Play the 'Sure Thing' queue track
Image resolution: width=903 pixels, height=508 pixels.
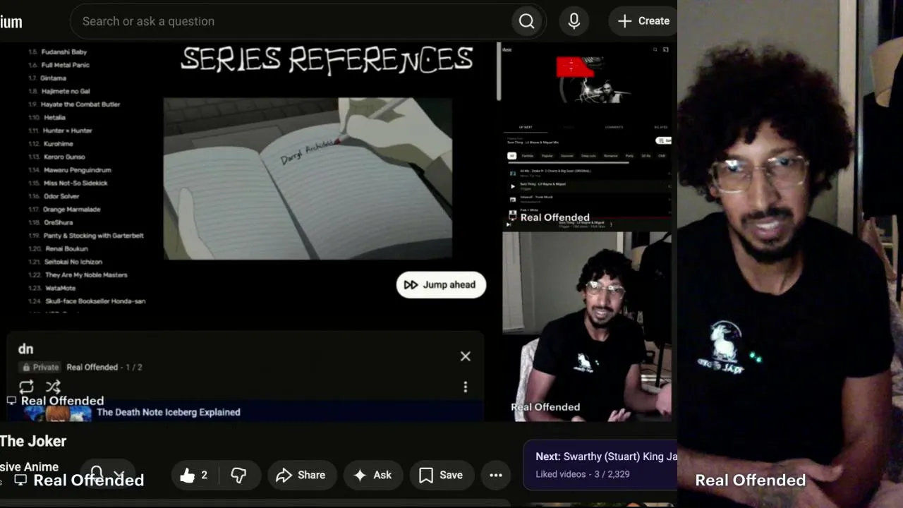coord(588,186)
